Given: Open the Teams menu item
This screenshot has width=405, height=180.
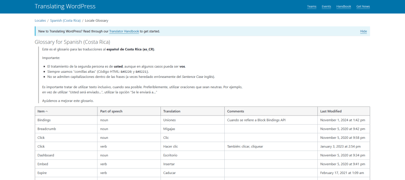Looking at the screenshot, I should (x=311, y=7).
